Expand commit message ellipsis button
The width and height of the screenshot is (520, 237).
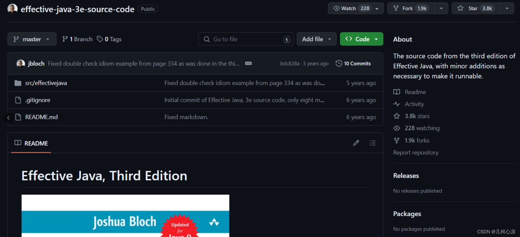click(x=248, y=63)
